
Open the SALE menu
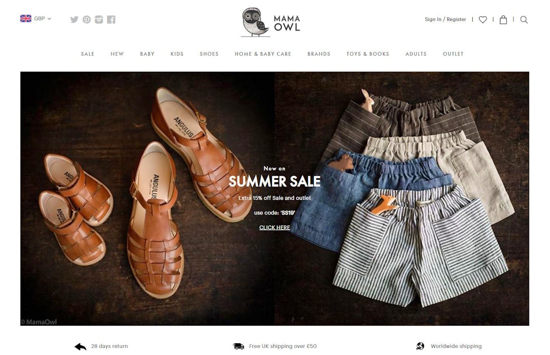tap(88, 54)
